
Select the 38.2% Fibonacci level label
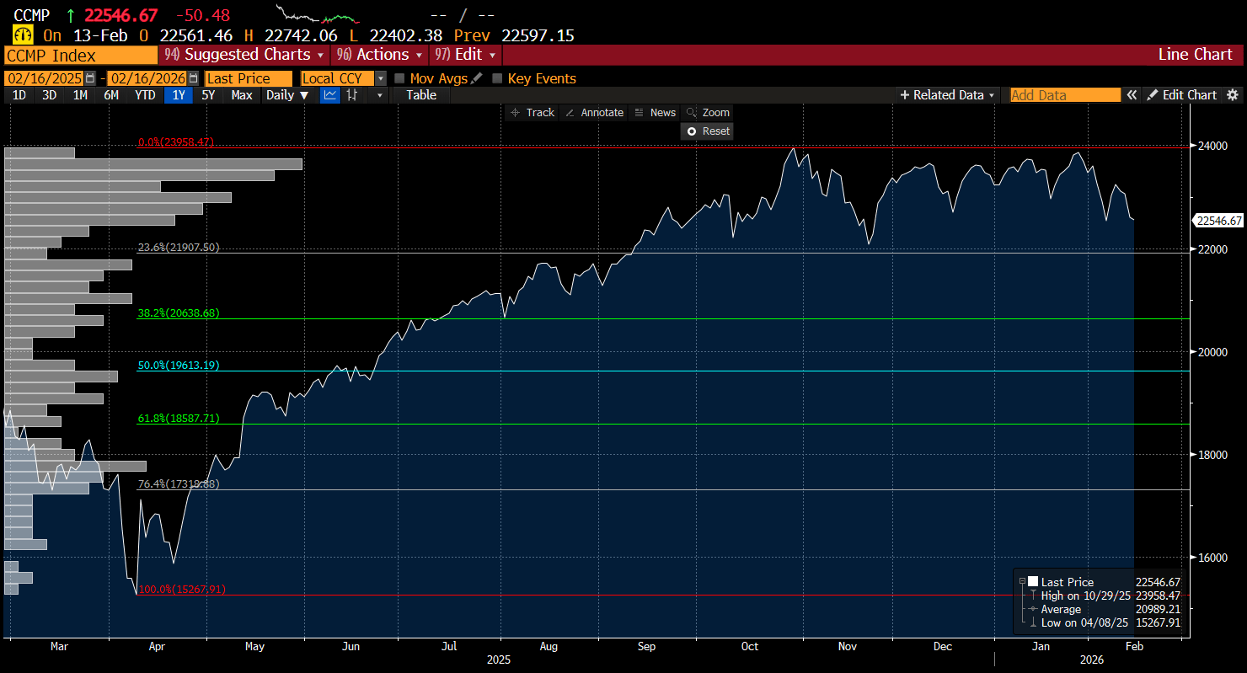tap(179, 312)
